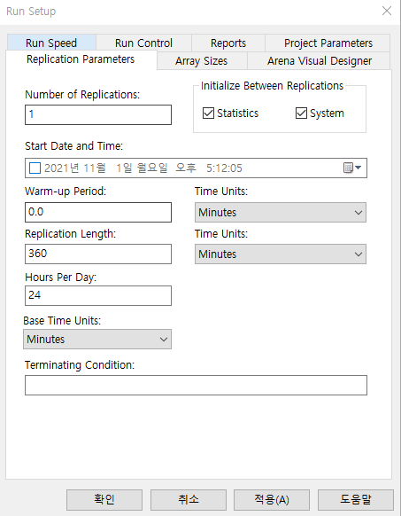Open the Project Parameters tab
The image size is (401, 516).
(328, 43)
